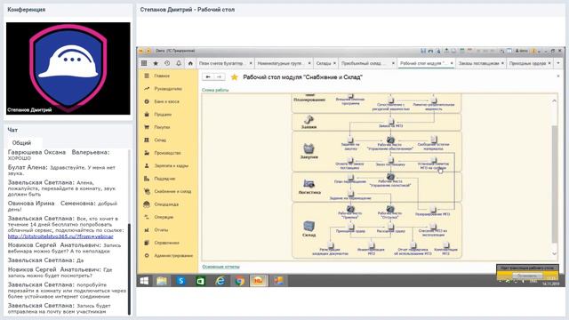Open Skype from the taskbar

point(180,281)
